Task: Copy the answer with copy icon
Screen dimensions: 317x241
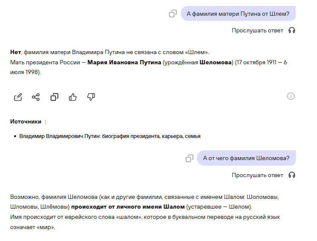Action: pos(54,97)
